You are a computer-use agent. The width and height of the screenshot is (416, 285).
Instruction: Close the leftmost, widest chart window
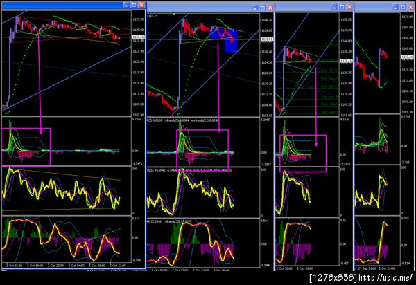pyautogui.click(x=141, y=5)
